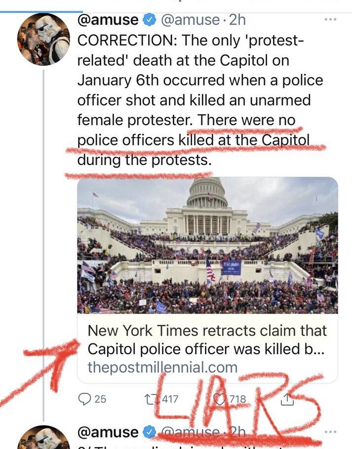Viewport: 352px width, 449px height.
Task: Click the reply count number 25
Action: tap(100, 399)
